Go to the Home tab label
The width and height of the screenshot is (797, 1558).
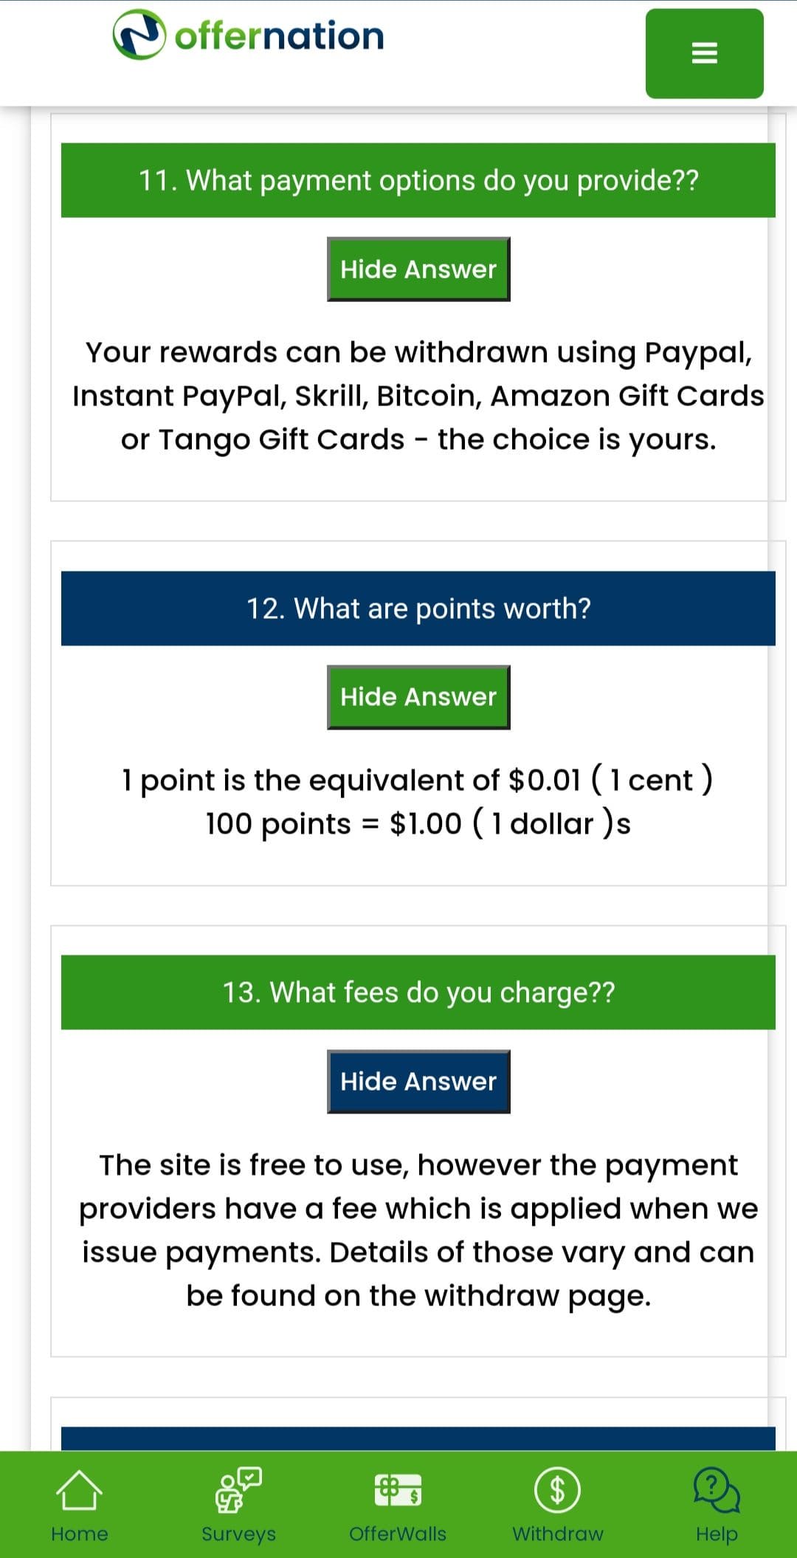[x=79, y=1534]
